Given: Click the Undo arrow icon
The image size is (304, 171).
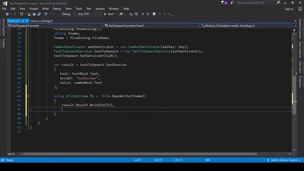Looking at the screenshot, I should (x=46, y=14).
